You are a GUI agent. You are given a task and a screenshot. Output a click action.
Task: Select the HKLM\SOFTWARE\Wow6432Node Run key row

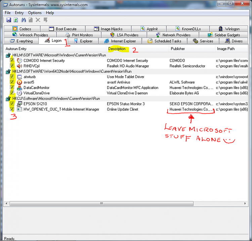(x=126, y=71)
